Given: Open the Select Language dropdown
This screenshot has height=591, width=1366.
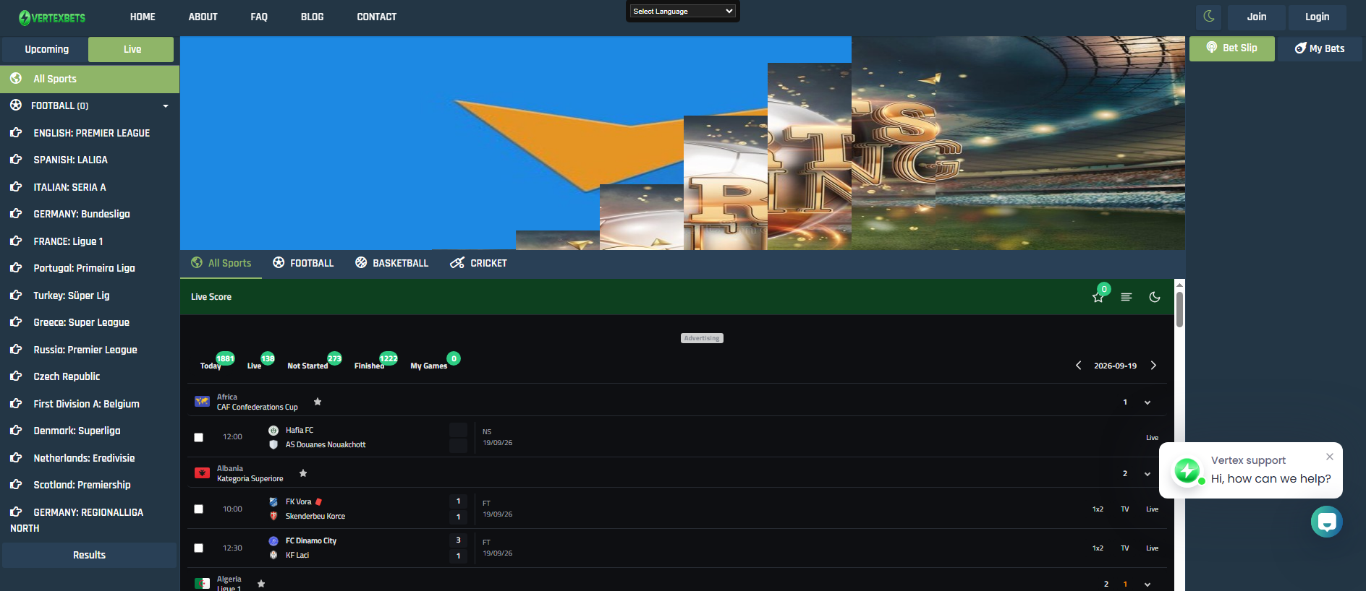Looking at the screenshot, I should (683, 11).
